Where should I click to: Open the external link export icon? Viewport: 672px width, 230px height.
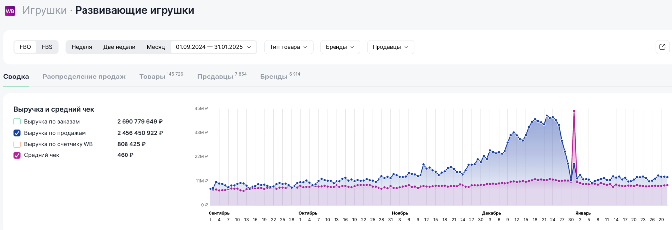[x=662, y=47]
